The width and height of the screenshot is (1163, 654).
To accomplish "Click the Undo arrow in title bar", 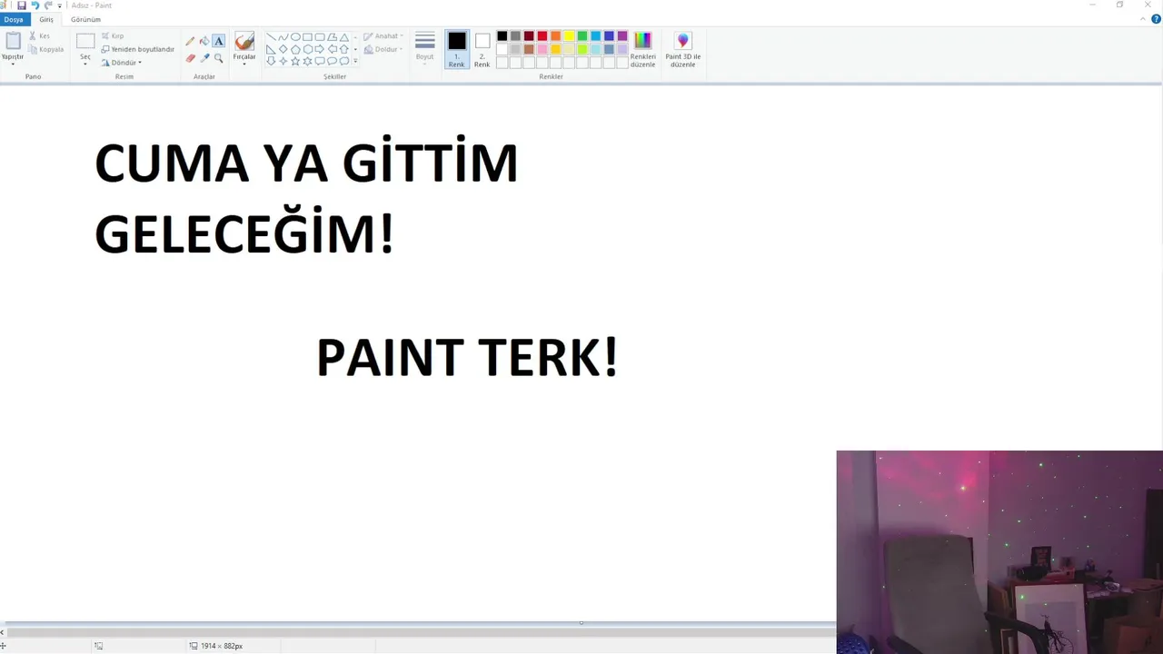I will 35,5.
